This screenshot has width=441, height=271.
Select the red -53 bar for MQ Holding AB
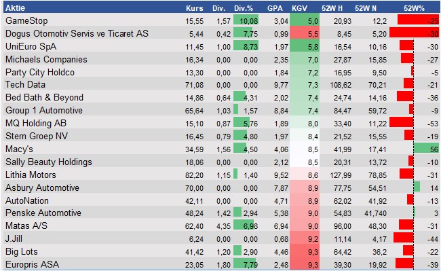click(x=402, y=123)
